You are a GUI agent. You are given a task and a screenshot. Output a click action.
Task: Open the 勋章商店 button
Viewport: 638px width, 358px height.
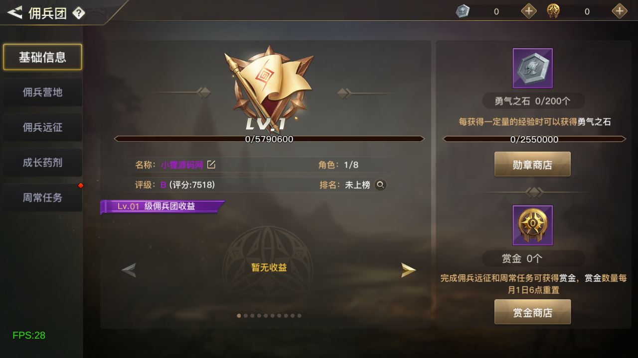[x=532, y=165]
